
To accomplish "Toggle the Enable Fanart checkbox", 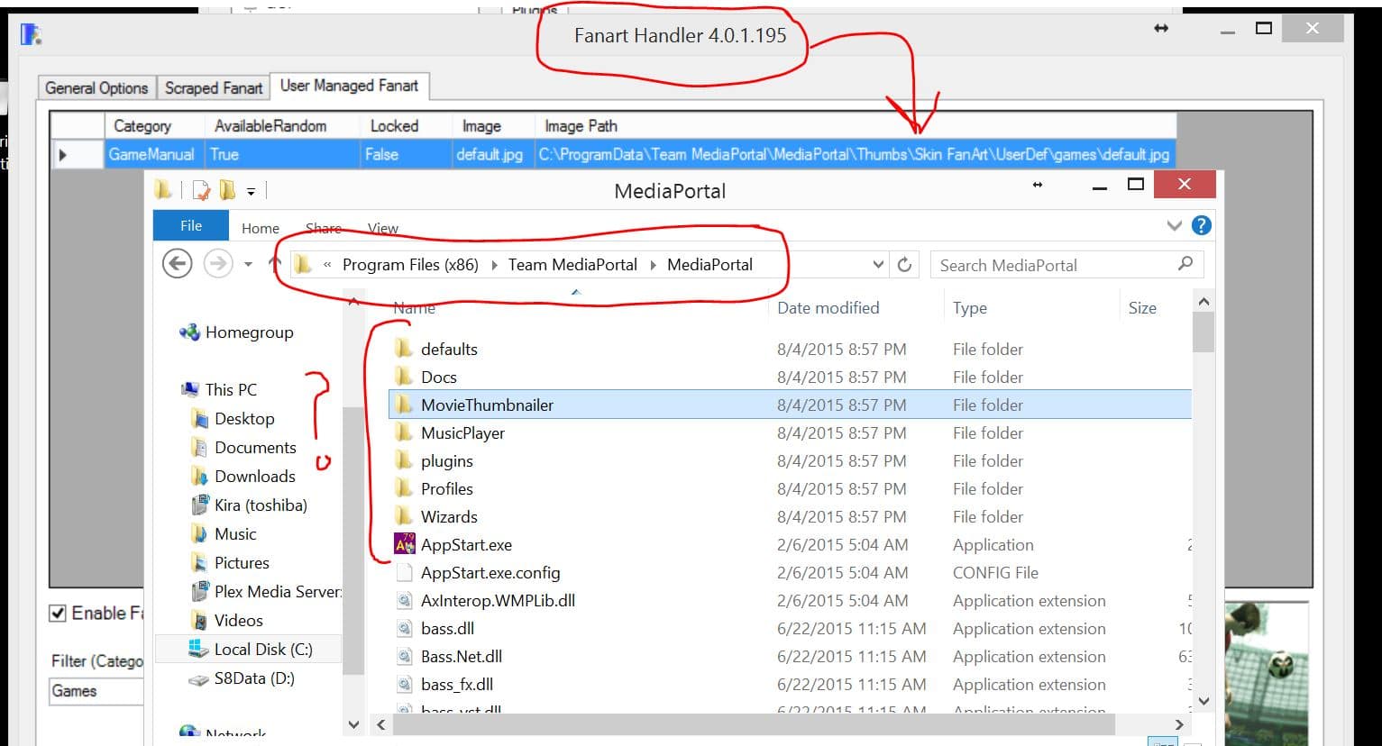I will tap(58, 614).
